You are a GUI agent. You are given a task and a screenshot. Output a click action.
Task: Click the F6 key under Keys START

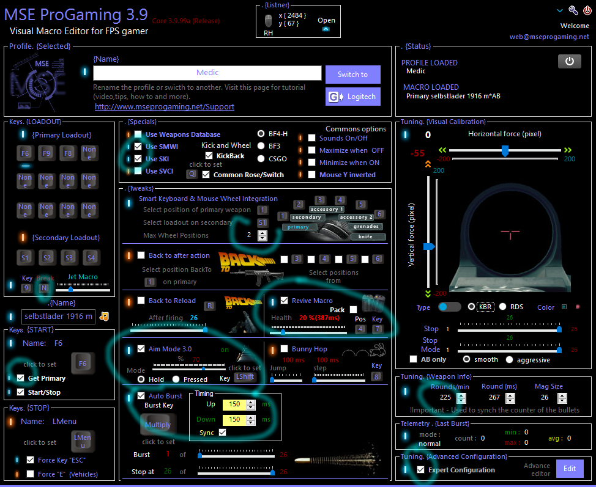pyautogui.click(x=83, y=364)
